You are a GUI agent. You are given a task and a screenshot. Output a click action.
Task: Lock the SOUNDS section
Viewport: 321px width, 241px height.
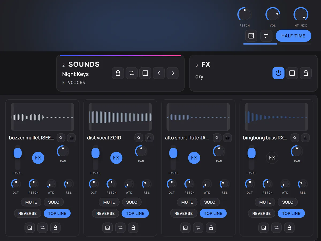point(118,73)
